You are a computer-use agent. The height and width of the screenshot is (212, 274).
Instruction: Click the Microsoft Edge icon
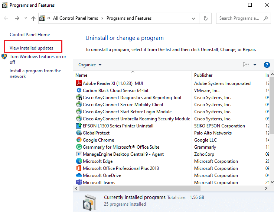click(x=79, y=161)
